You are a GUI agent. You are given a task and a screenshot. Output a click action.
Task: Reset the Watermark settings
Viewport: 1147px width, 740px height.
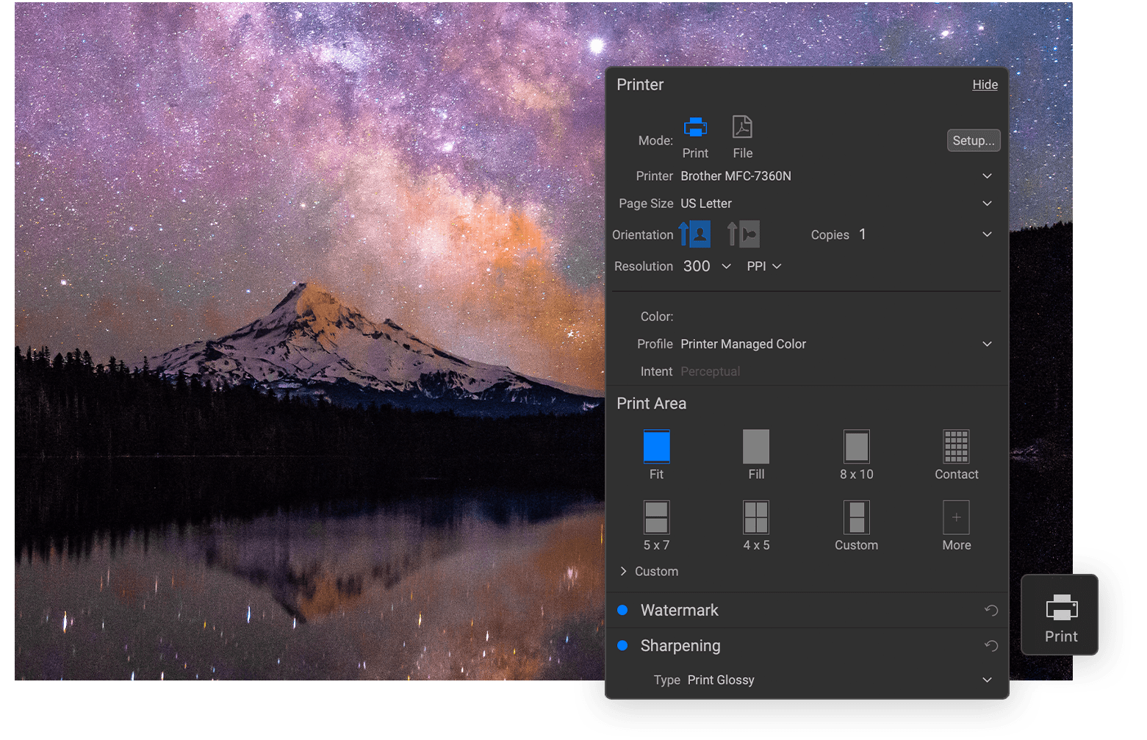990,611
